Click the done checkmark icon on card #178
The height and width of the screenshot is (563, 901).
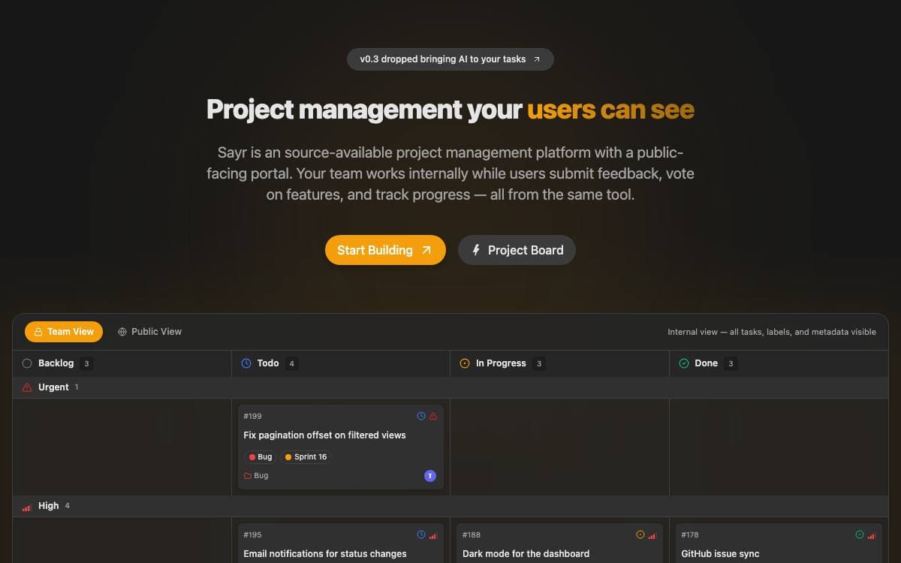[x=860, y=534]
